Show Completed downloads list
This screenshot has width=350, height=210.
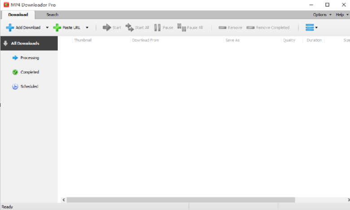29,72
